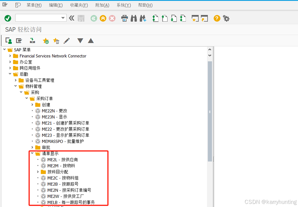
Task: Click the SAP Business Workplace icon
Action: click(x=32, y=41)
